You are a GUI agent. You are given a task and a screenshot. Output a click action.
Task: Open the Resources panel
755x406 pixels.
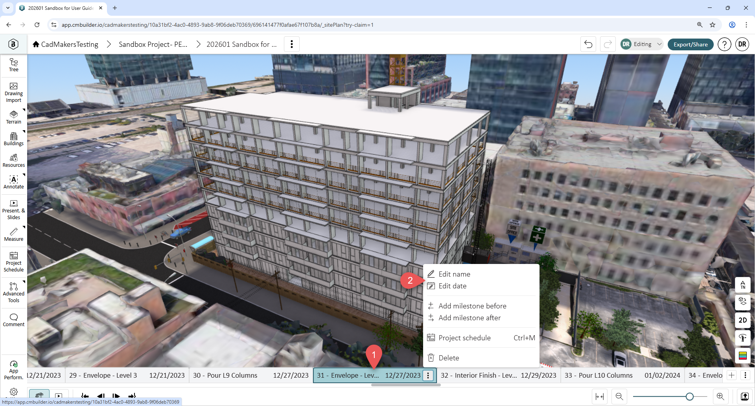[x=14, y=161]
